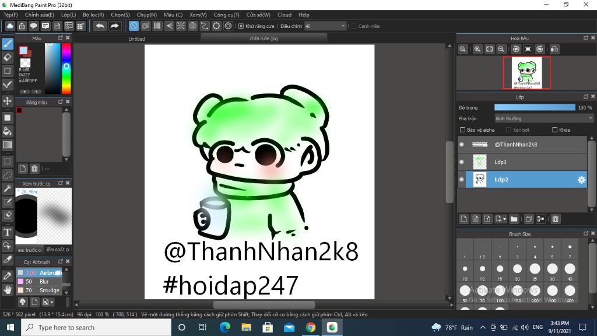Delete palette color with trash icon
The image size is (597, 336).
pos(34,169)
